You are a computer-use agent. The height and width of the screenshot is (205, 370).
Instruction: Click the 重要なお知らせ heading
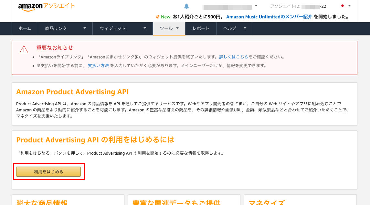tap(55, 48)
